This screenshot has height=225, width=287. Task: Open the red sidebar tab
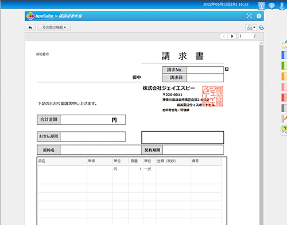284,97
